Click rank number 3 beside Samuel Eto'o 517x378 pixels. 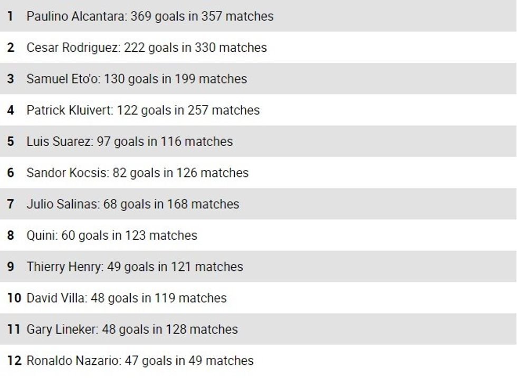click(11, 79)
